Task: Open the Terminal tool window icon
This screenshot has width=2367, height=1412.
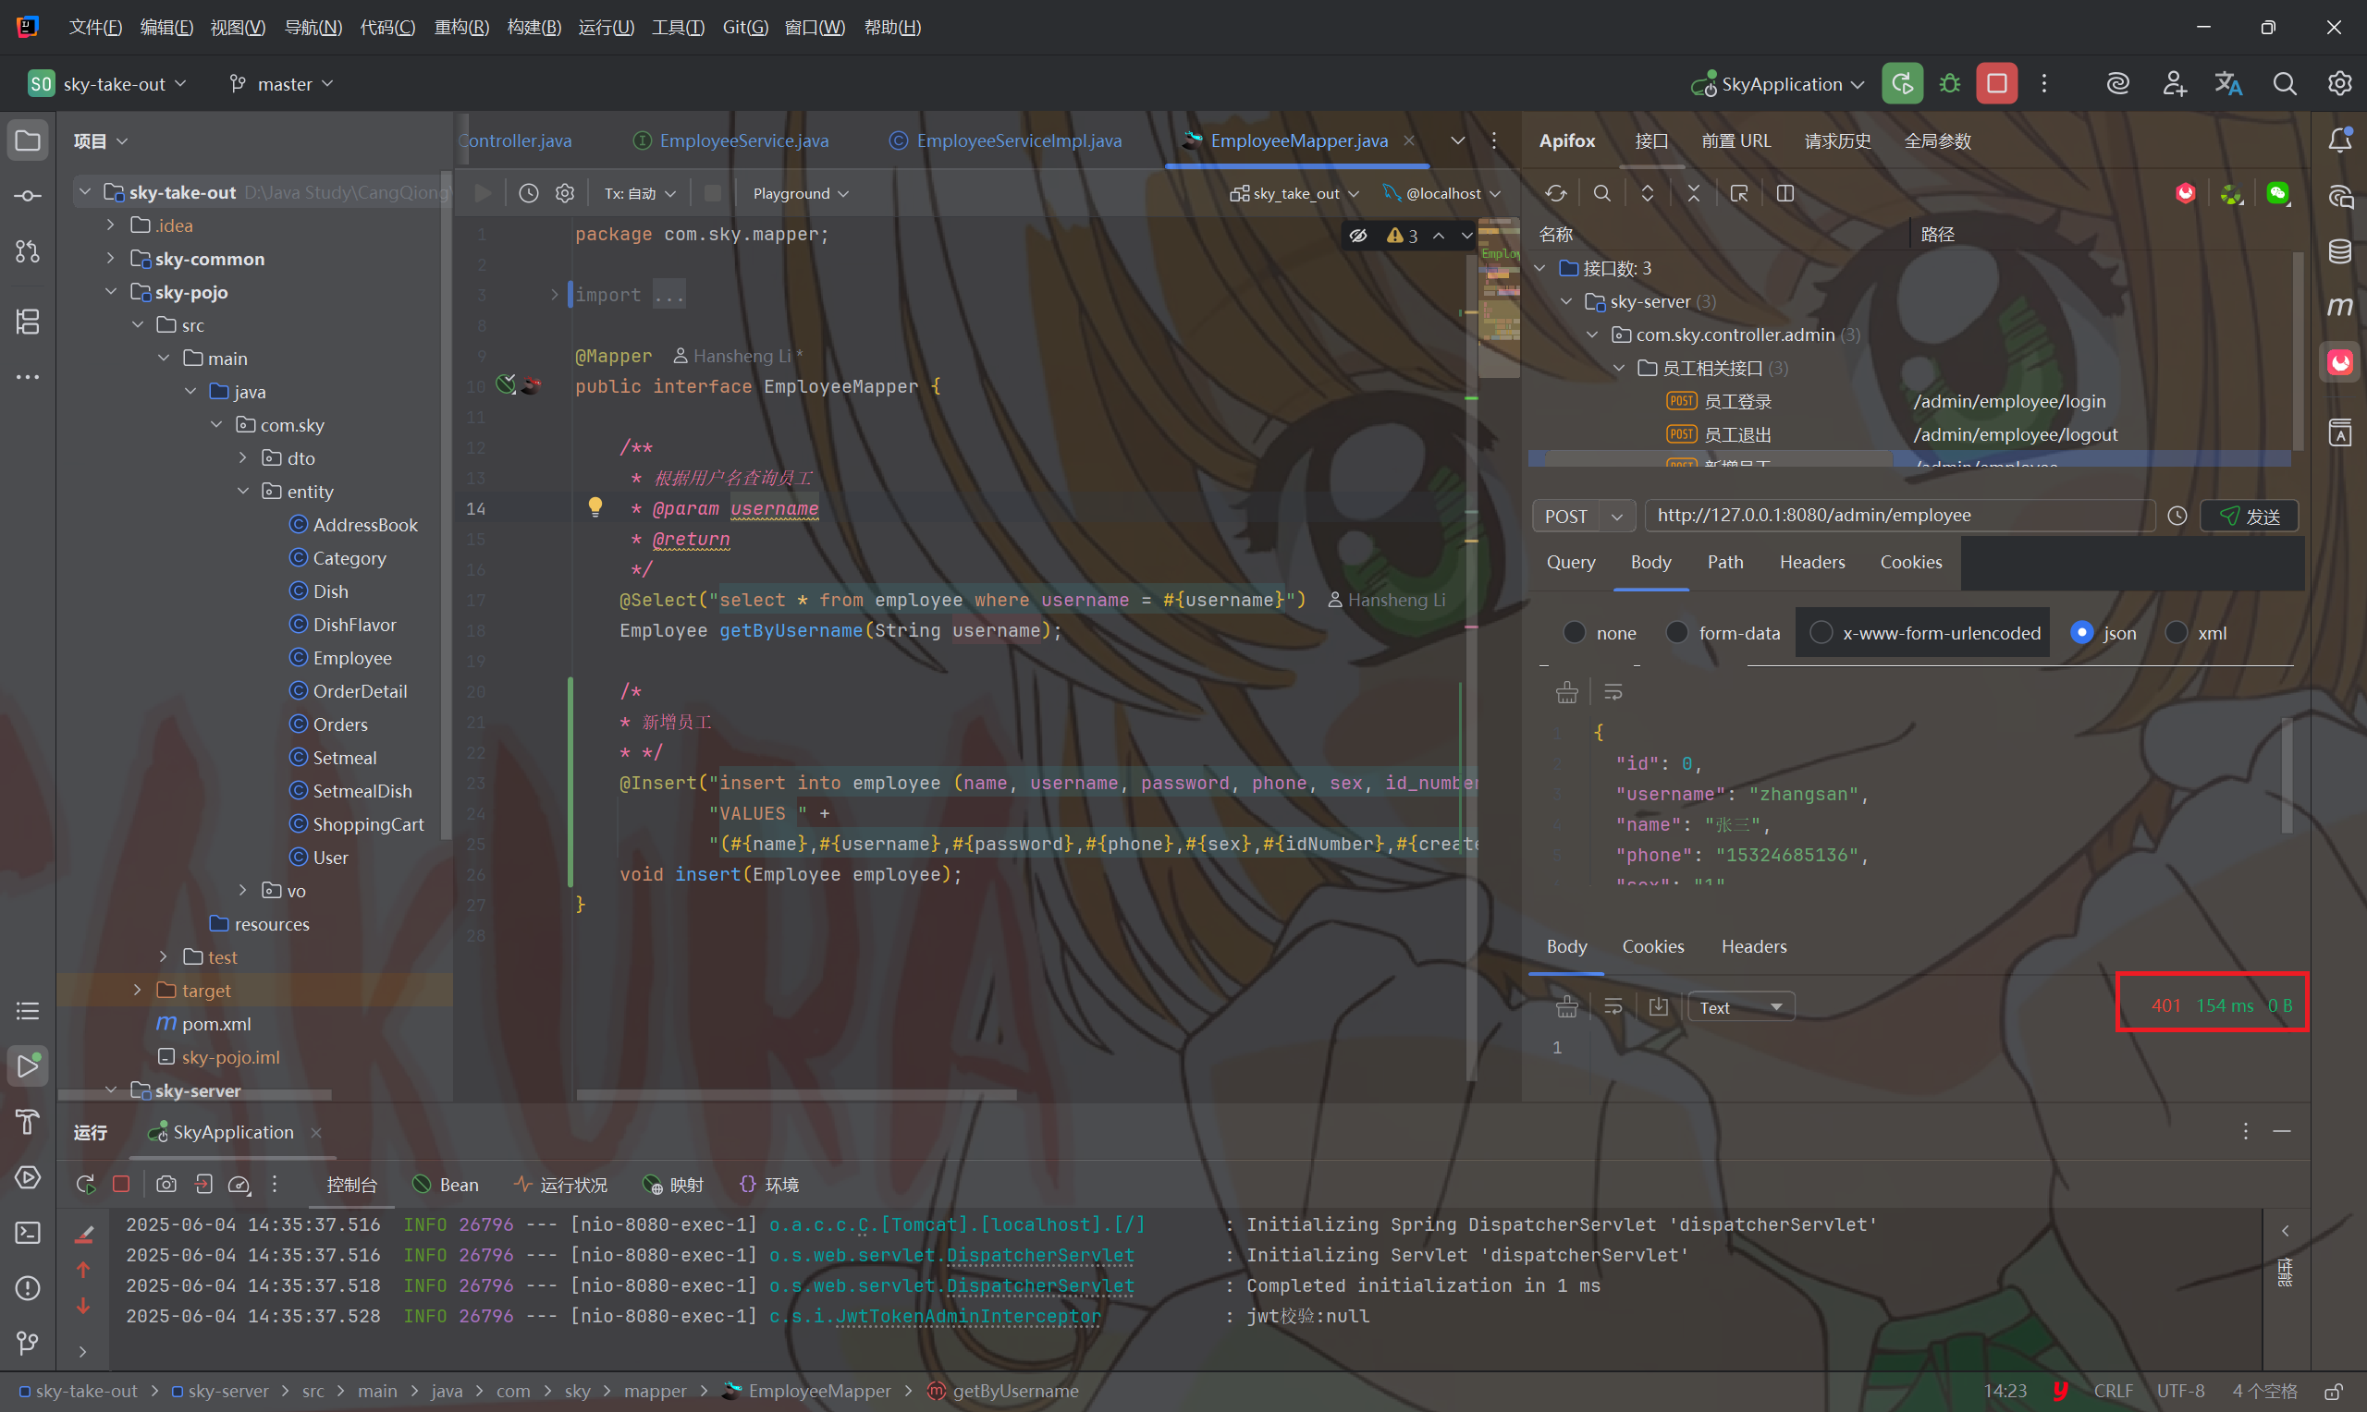Action: (28, 1233)
